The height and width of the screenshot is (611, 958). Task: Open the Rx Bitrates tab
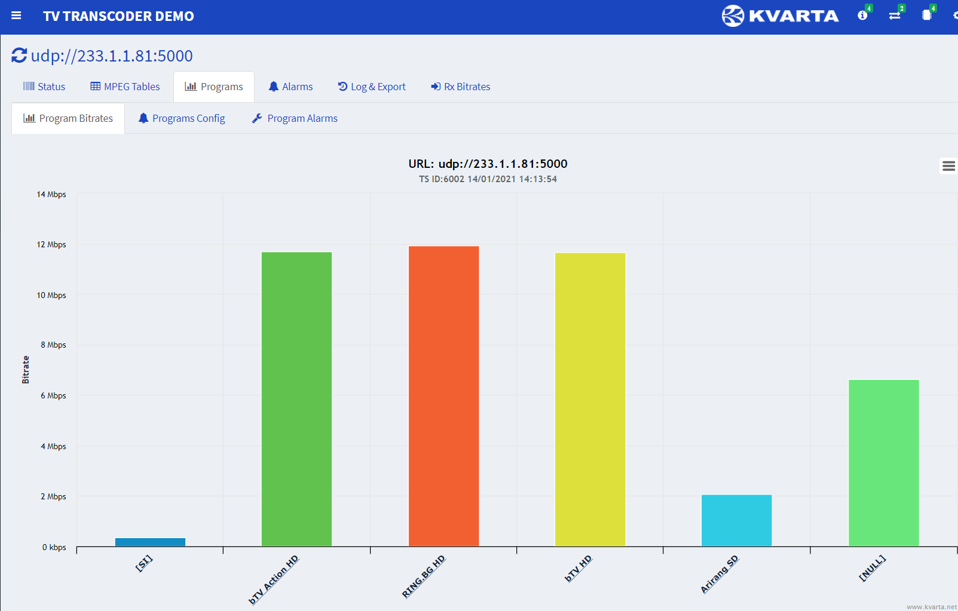click(x=461, y=87)
